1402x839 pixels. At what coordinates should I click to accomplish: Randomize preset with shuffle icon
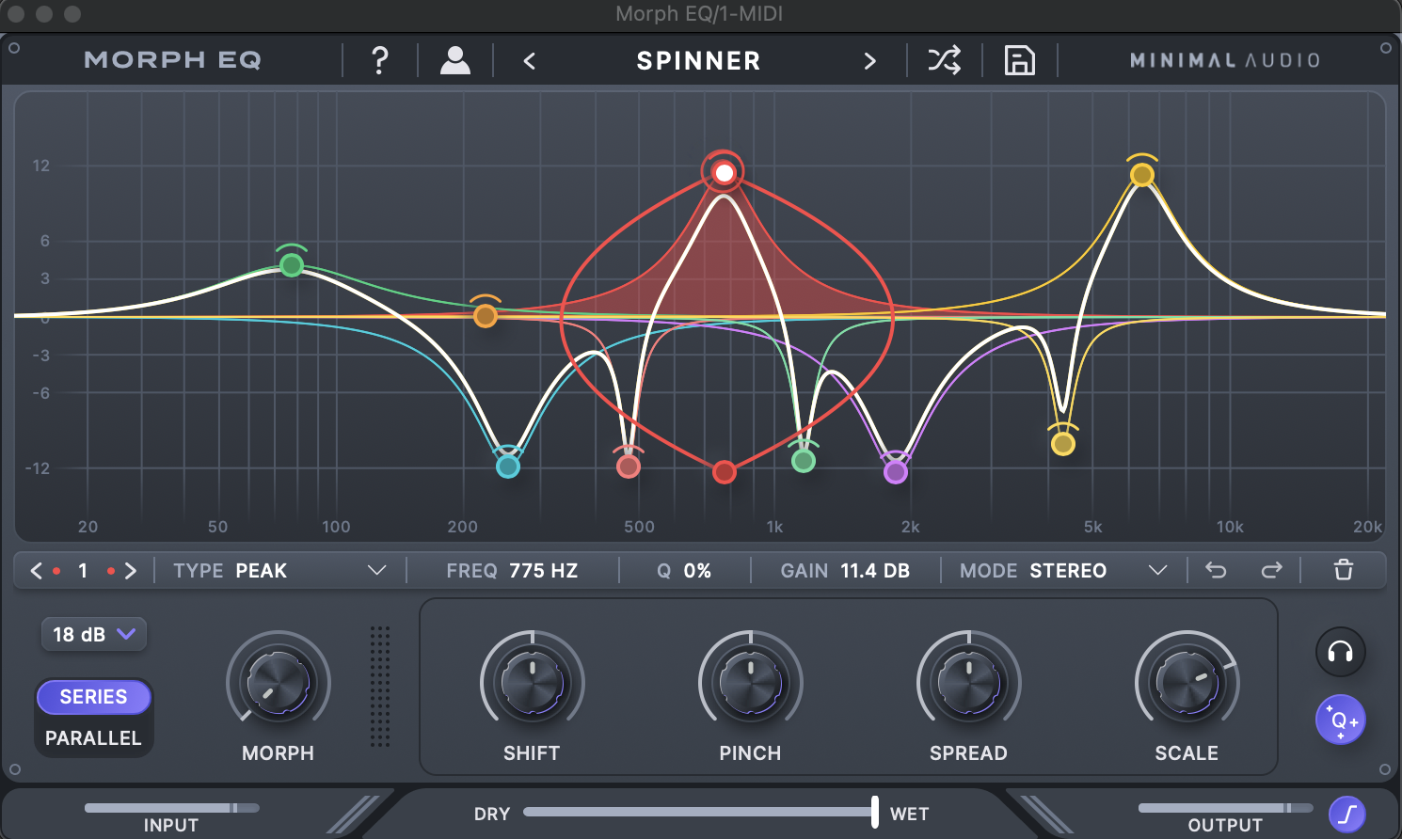tap(944, 60)
